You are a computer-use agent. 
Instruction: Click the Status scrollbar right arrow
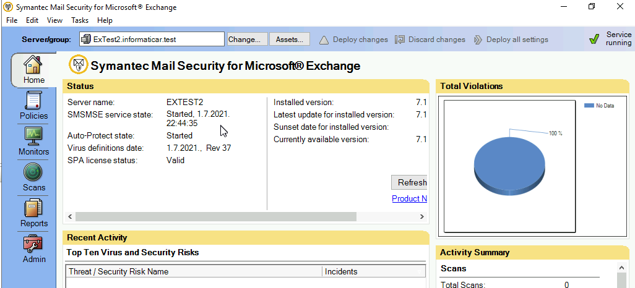pyautogui.click(x=422, y=217)
